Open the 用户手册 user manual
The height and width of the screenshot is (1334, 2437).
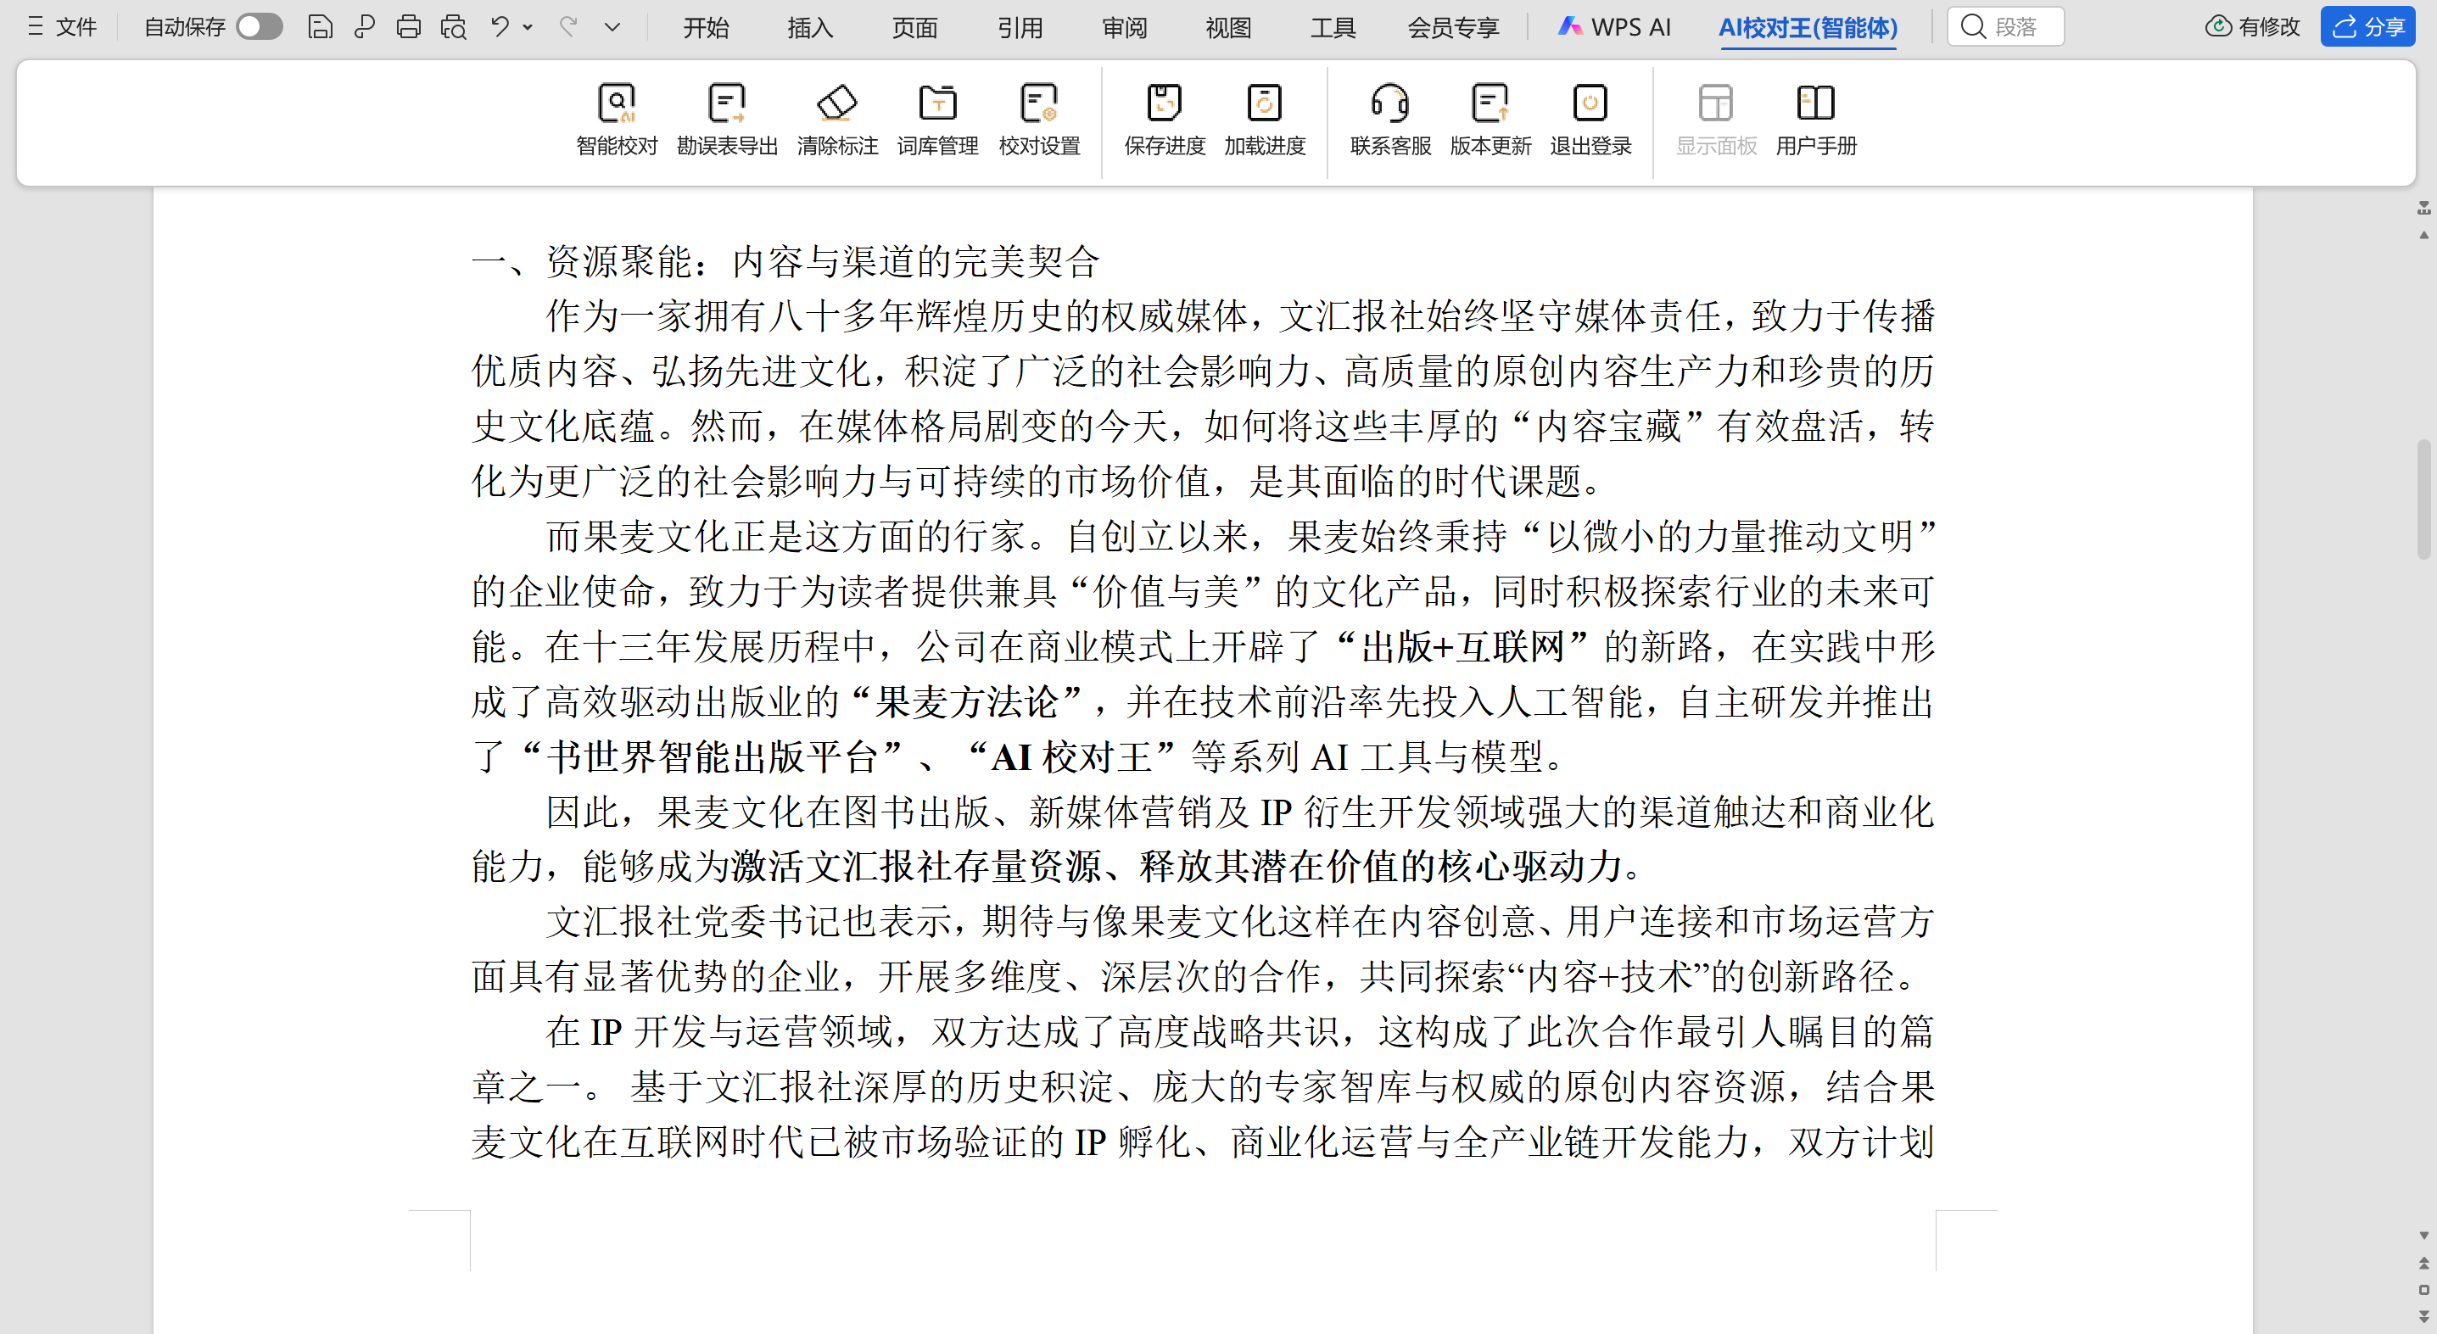[x=1815, y=103]
